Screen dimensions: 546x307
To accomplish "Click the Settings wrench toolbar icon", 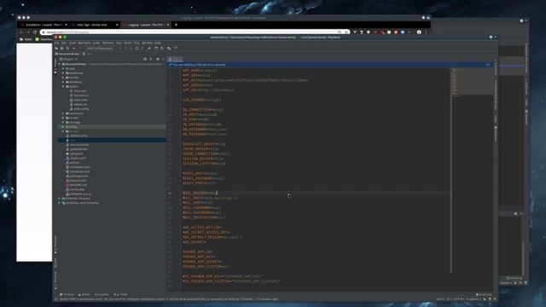I will pos(149,49).
